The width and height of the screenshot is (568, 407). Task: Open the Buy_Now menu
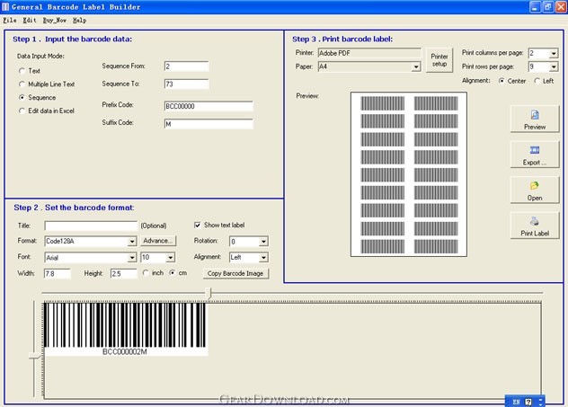(55, 21)
